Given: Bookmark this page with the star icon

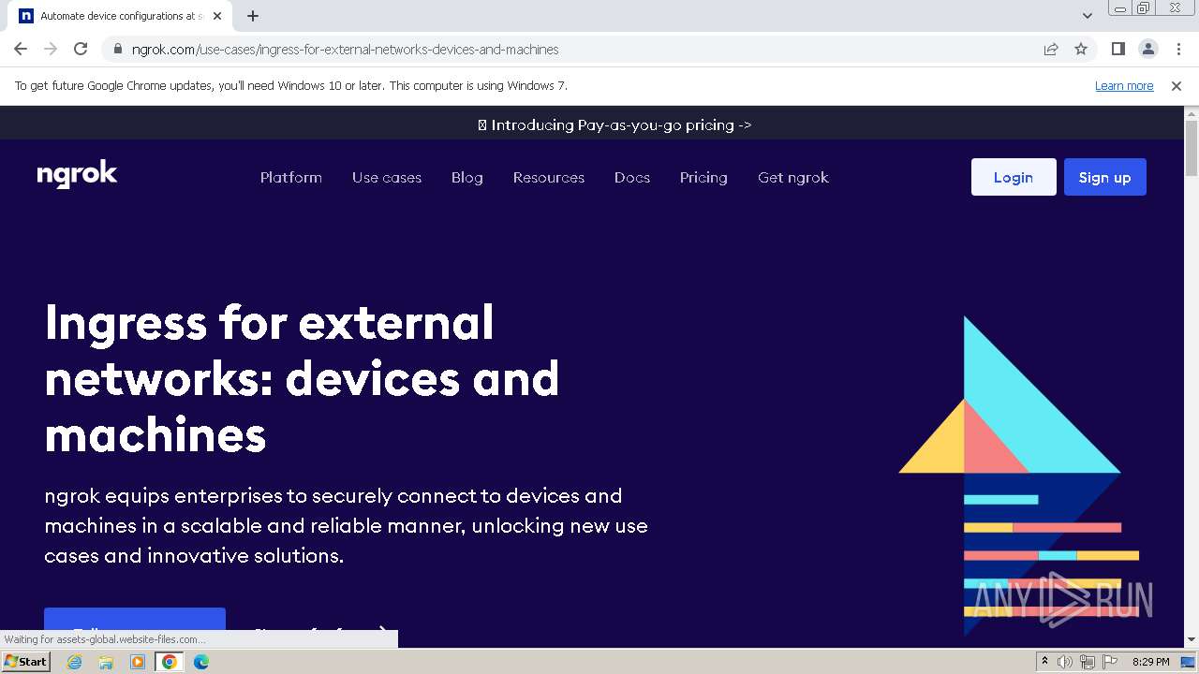Looking at the screenshot, I should pos(1081,49).
